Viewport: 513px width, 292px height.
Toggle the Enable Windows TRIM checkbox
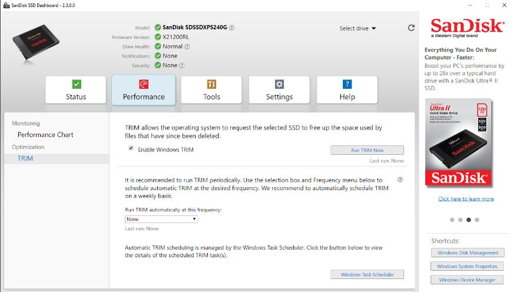(131, 148)
